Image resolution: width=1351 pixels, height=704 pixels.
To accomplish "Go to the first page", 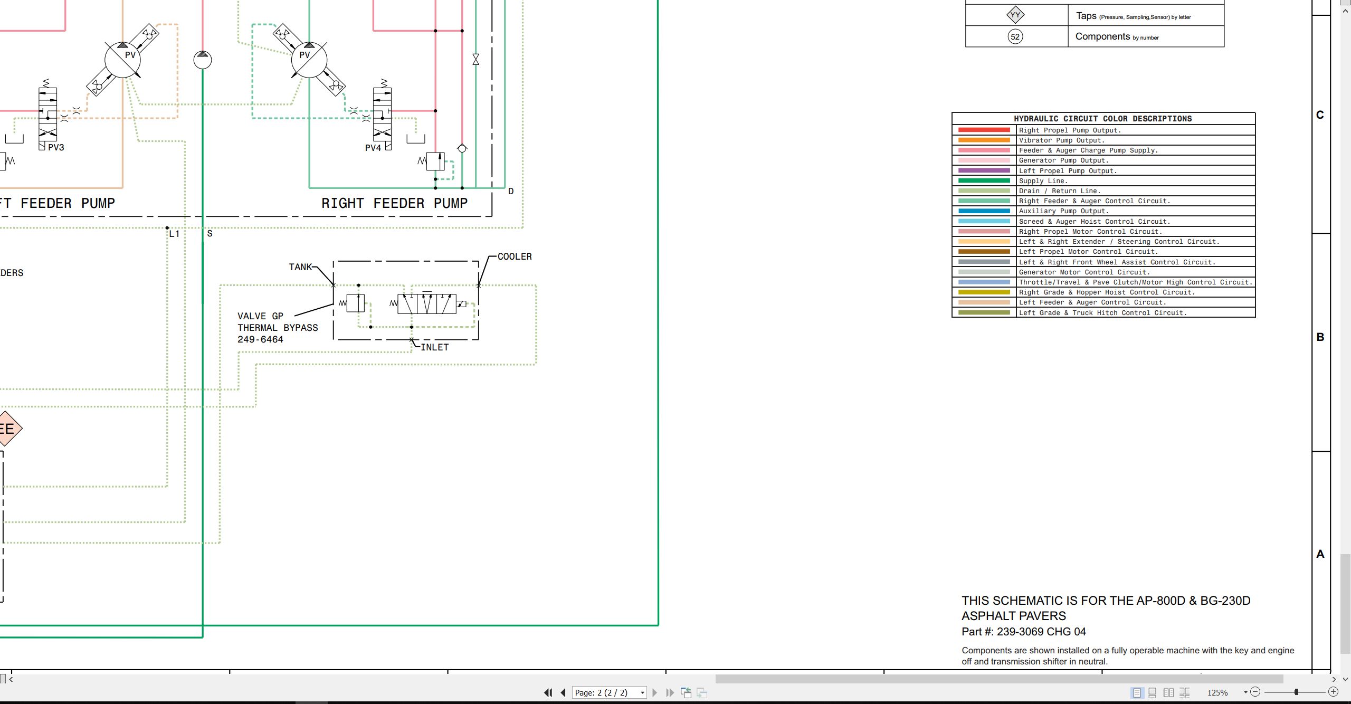I will [x=548, y=692].
